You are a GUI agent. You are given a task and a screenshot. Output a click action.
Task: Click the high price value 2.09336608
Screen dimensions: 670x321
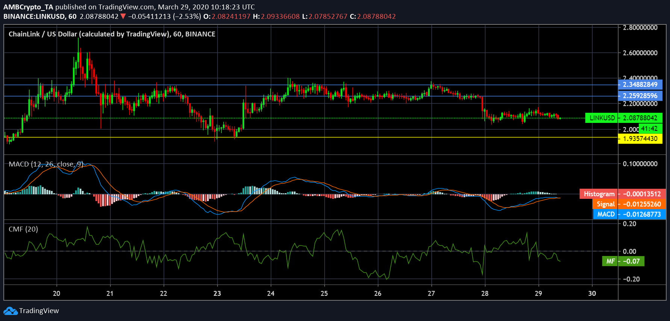click(280, 16)
